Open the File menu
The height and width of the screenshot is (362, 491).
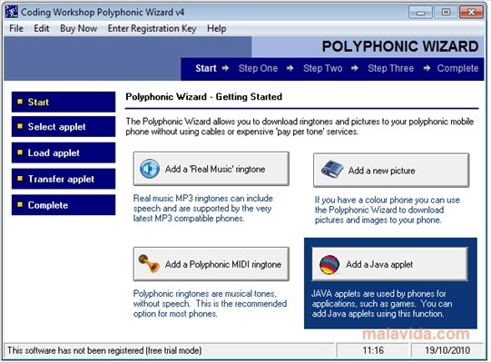pyautogui.click(x=16, y=28)
